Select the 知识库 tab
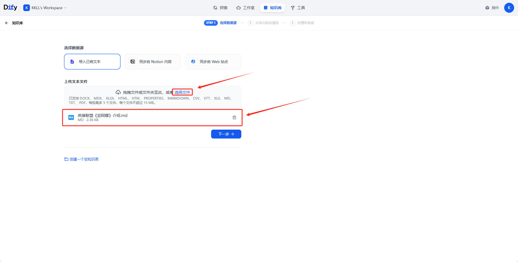This screenshot has width=518, height=262. [x=273, y=8]
